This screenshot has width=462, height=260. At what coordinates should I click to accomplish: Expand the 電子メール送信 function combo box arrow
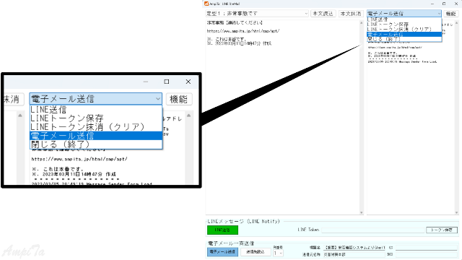point(439,14)
